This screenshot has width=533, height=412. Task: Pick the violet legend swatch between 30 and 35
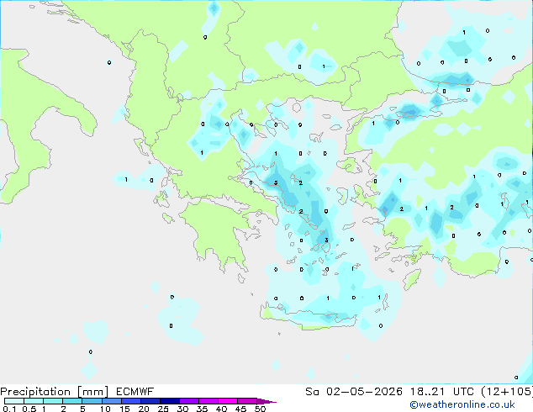(x=189, y=401)
